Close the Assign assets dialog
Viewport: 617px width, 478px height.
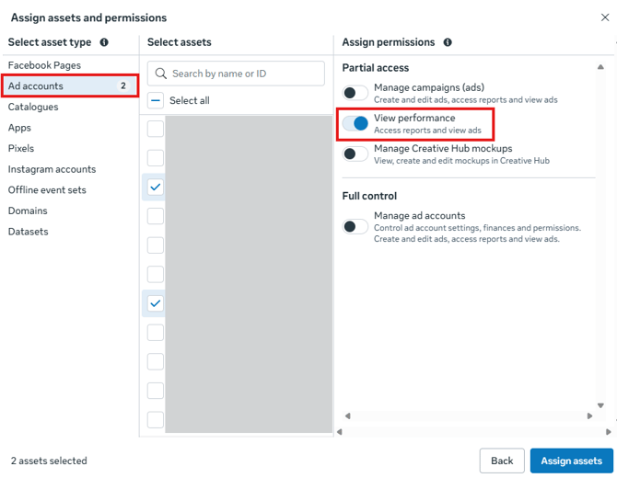[x=605, y=17]
